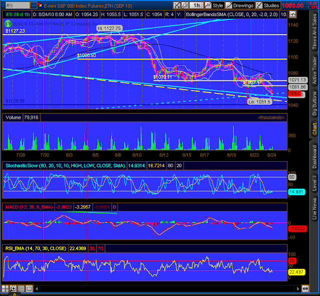Click the 1061.86 price axis label
The height and width of the screenshot is (296, 320).
[x=297, y=87]
